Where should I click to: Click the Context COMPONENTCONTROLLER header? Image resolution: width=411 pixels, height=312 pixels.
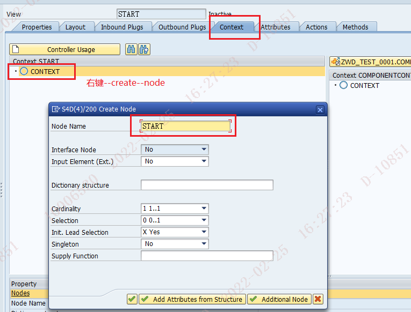(371, 75)
